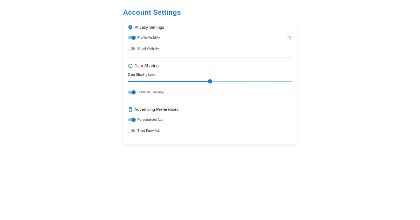Image resolution: width=420 pixels, height=220 pixels.
Task: Turn on the Third Party Ads toggle
Action: pos(132,131)
